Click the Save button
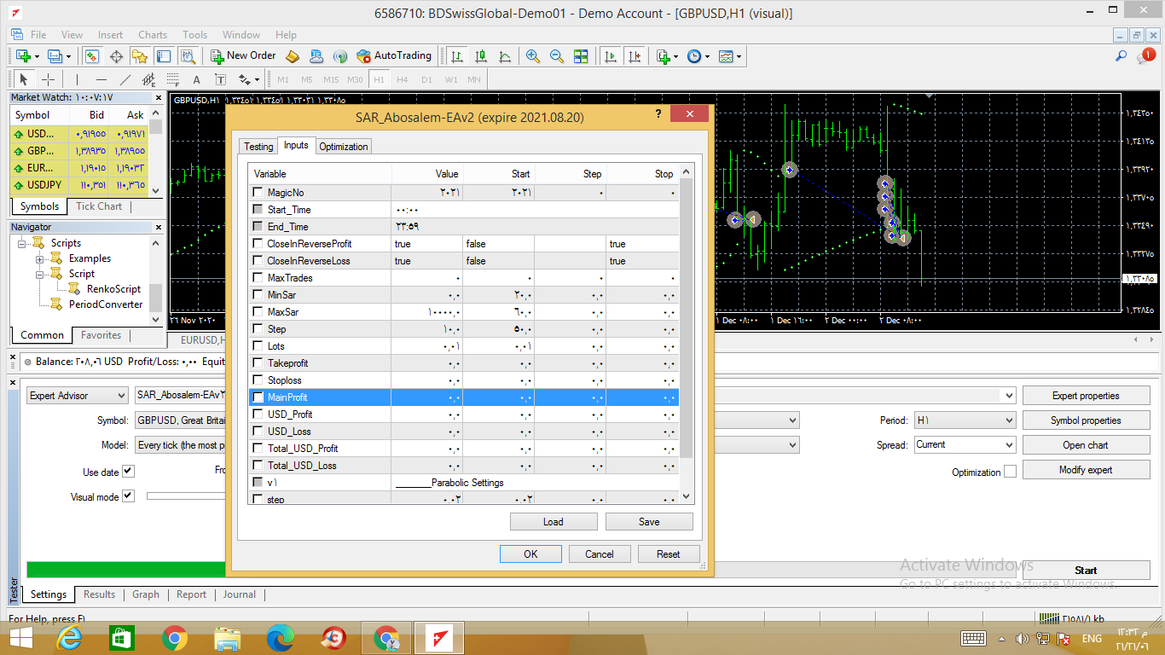1165x655 pixels. coord(649,522)
